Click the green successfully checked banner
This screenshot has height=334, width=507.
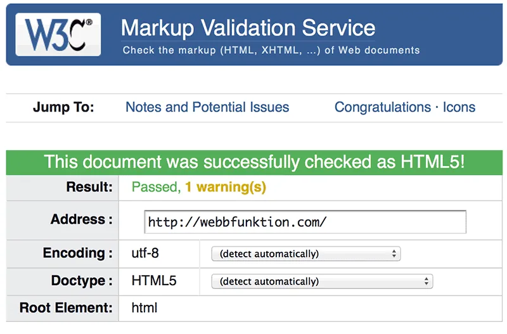[x=254, y=162]
